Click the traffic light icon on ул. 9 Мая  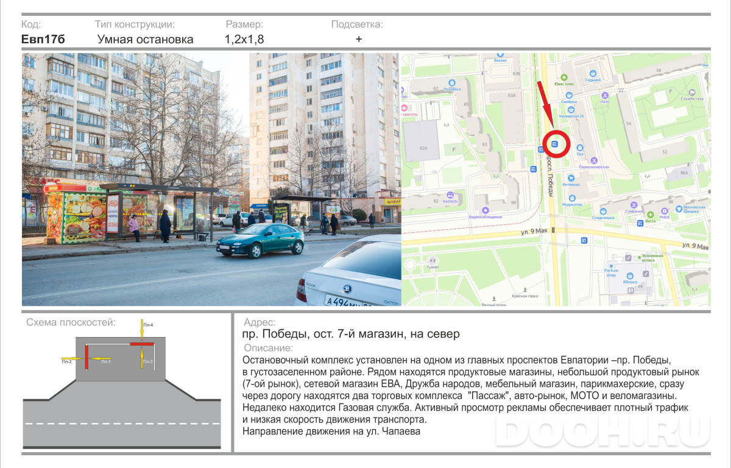(x=553, y=230)
